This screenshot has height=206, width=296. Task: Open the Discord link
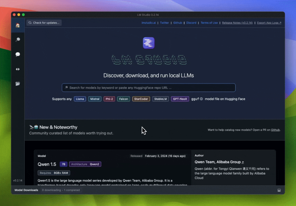(191, 23)
